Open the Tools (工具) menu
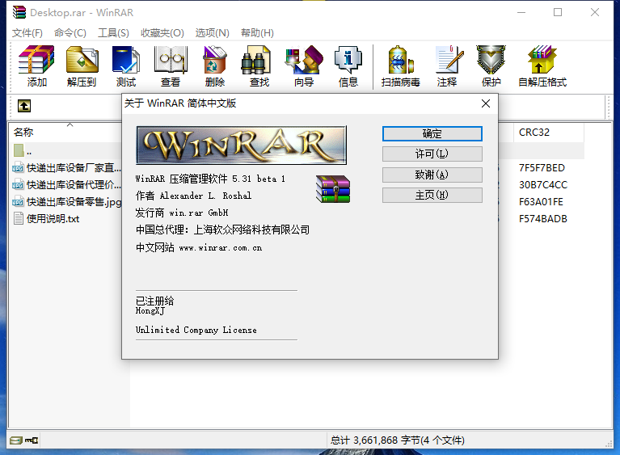 (x=113, y=33)
